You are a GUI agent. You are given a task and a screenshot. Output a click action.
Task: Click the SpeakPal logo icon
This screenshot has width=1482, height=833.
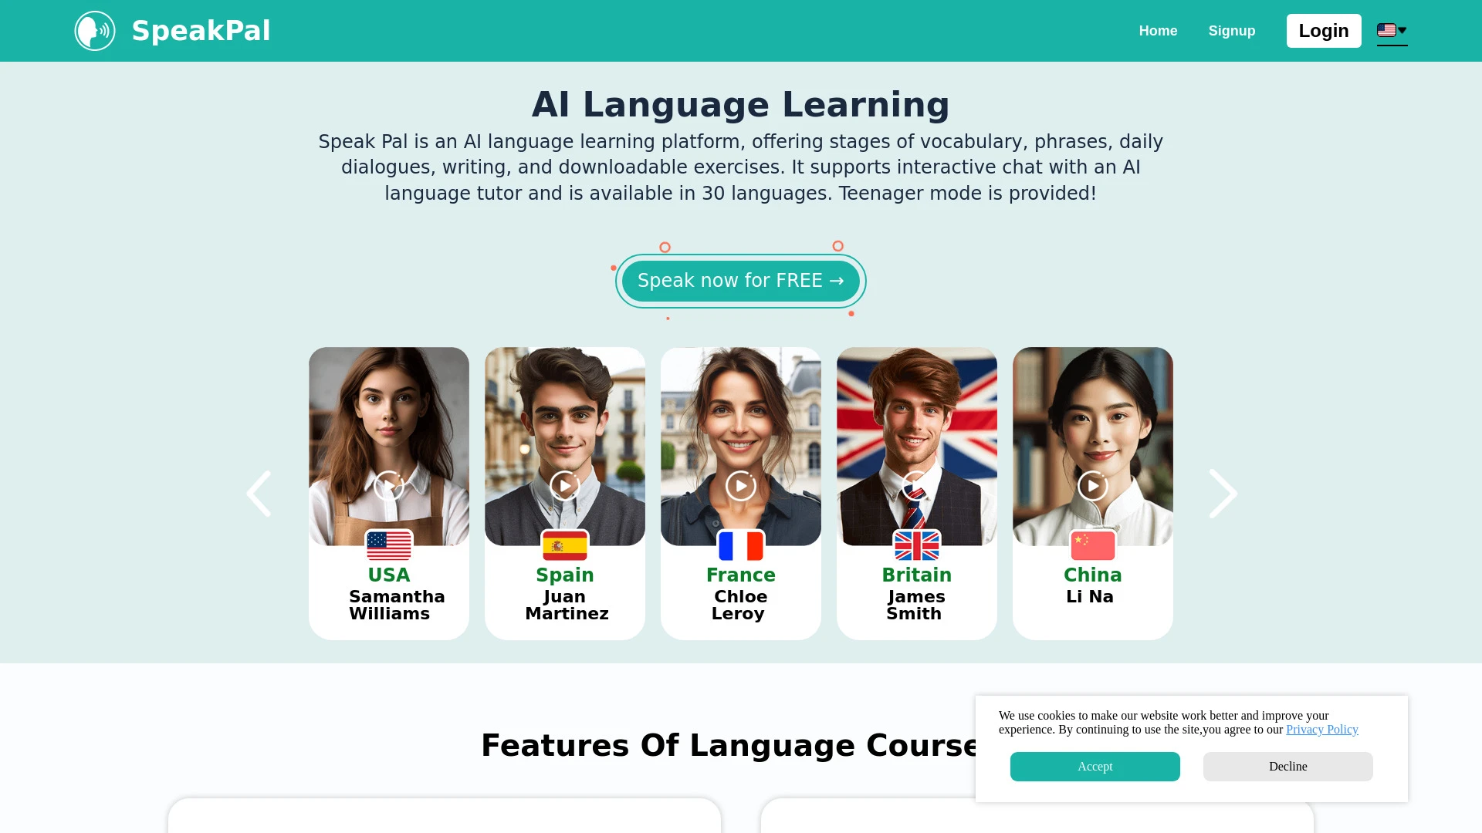point(95,31)
